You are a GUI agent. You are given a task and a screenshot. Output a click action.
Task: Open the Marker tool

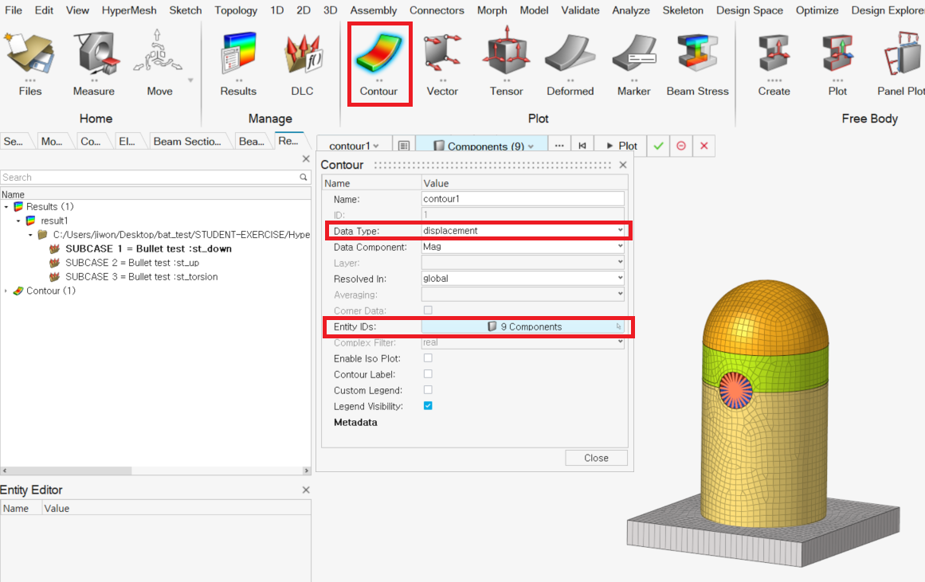click(633, 64)
